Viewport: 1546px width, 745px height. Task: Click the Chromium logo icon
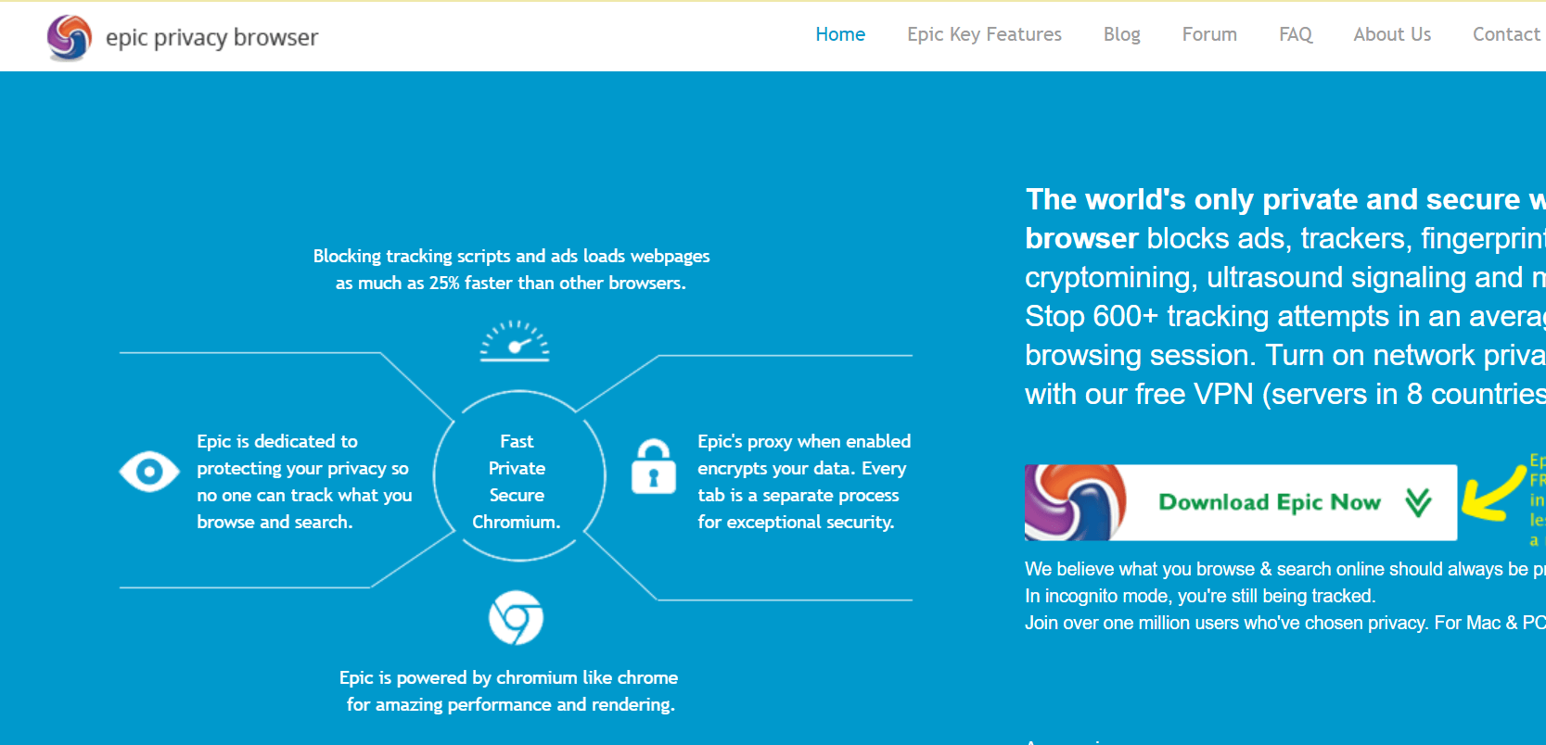click(x=516, y=618)
